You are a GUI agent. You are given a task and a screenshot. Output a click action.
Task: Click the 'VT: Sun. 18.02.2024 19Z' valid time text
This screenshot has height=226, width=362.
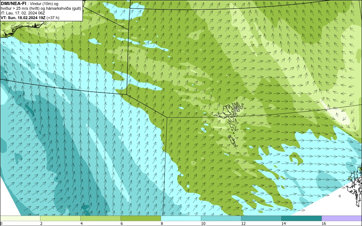pyautogui.click(x=23, y=18)
